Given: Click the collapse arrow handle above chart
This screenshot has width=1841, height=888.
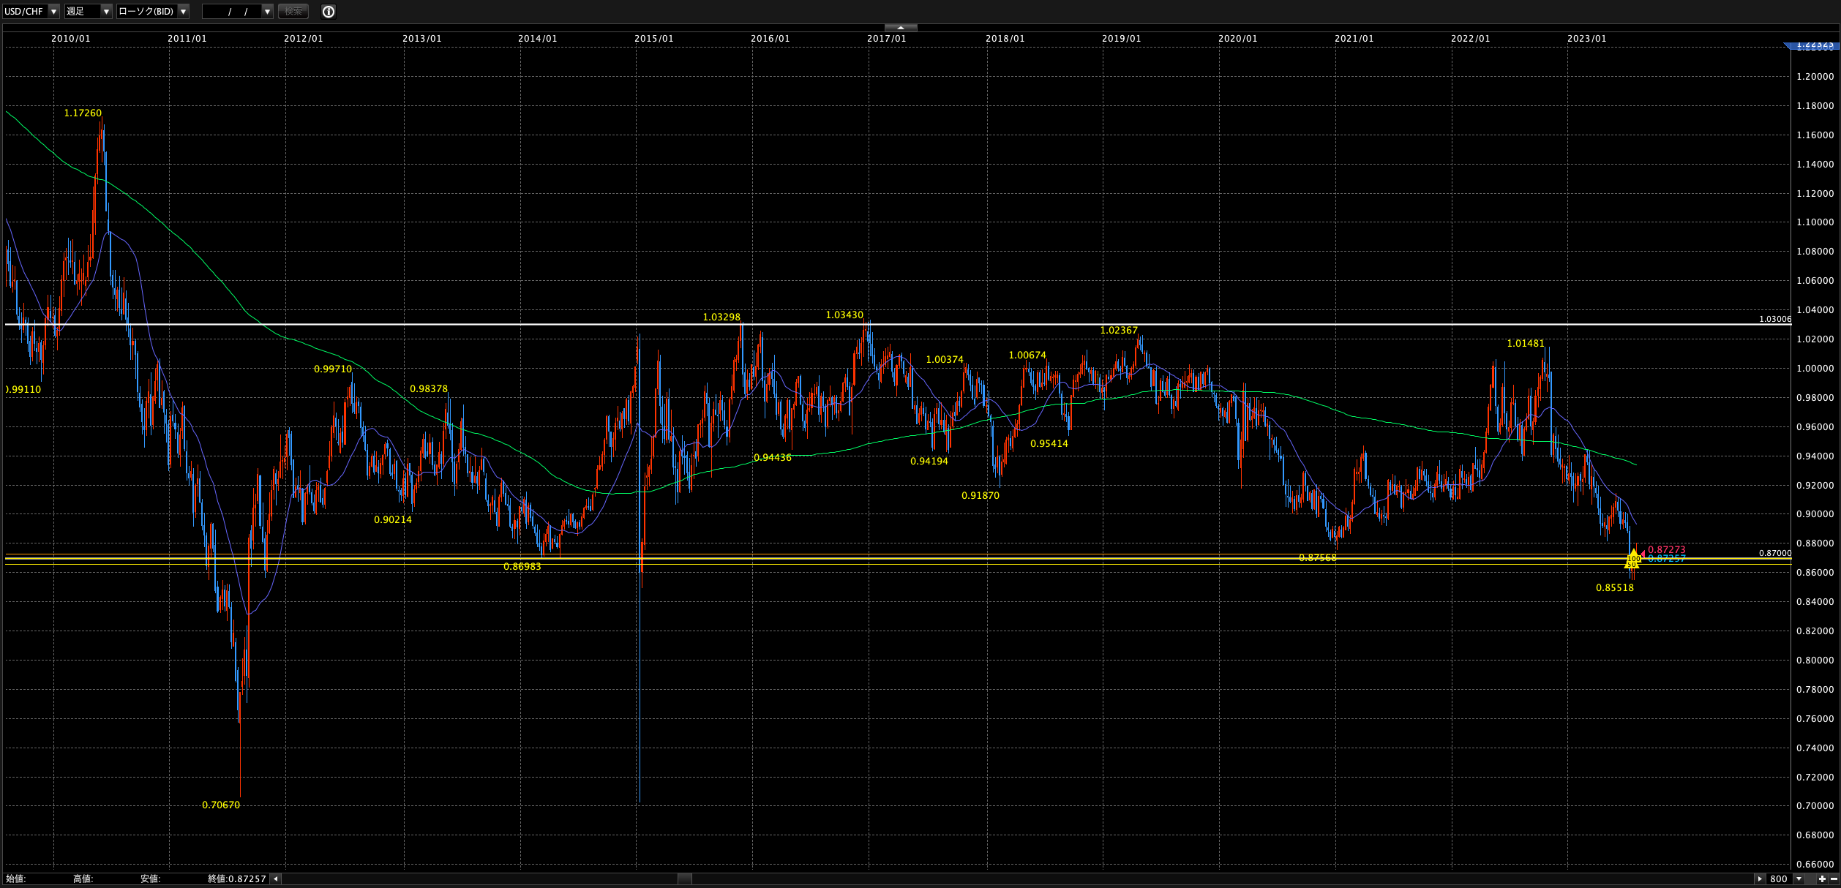Looking at the screenshot, I should tap(901, 28).
